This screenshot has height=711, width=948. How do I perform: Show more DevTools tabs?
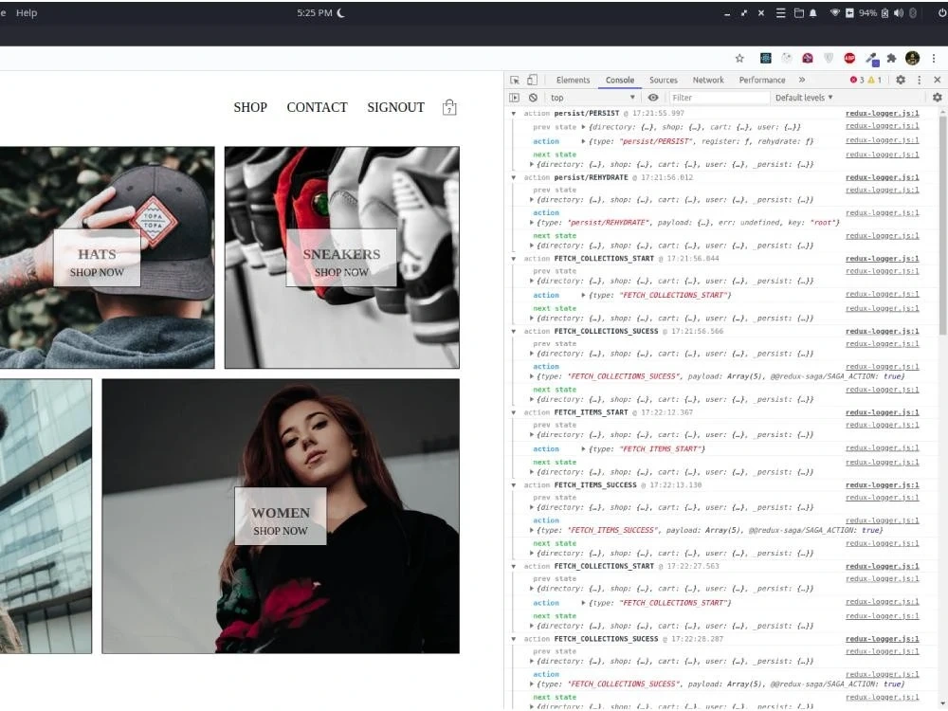(x=802, y=80)
